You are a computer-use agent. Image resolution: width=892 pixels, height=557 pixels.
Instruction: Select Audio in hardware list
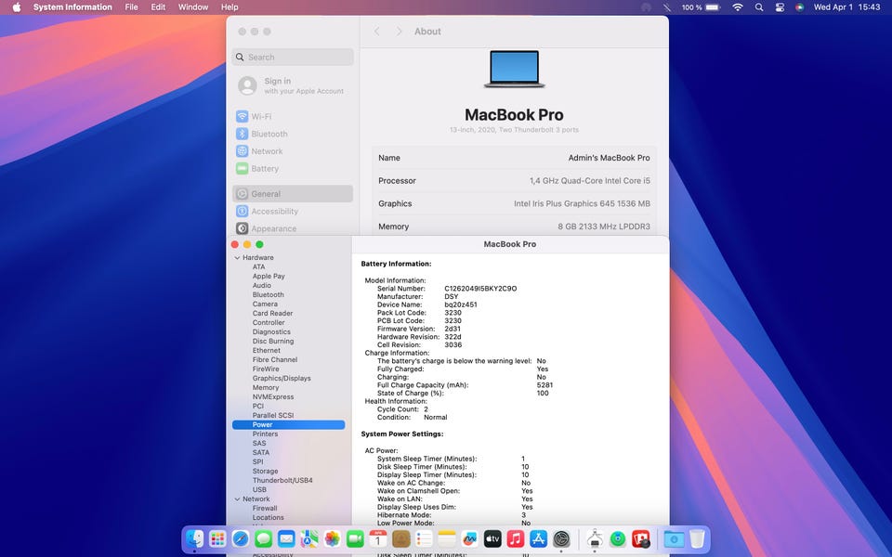[x=262, y=285]
